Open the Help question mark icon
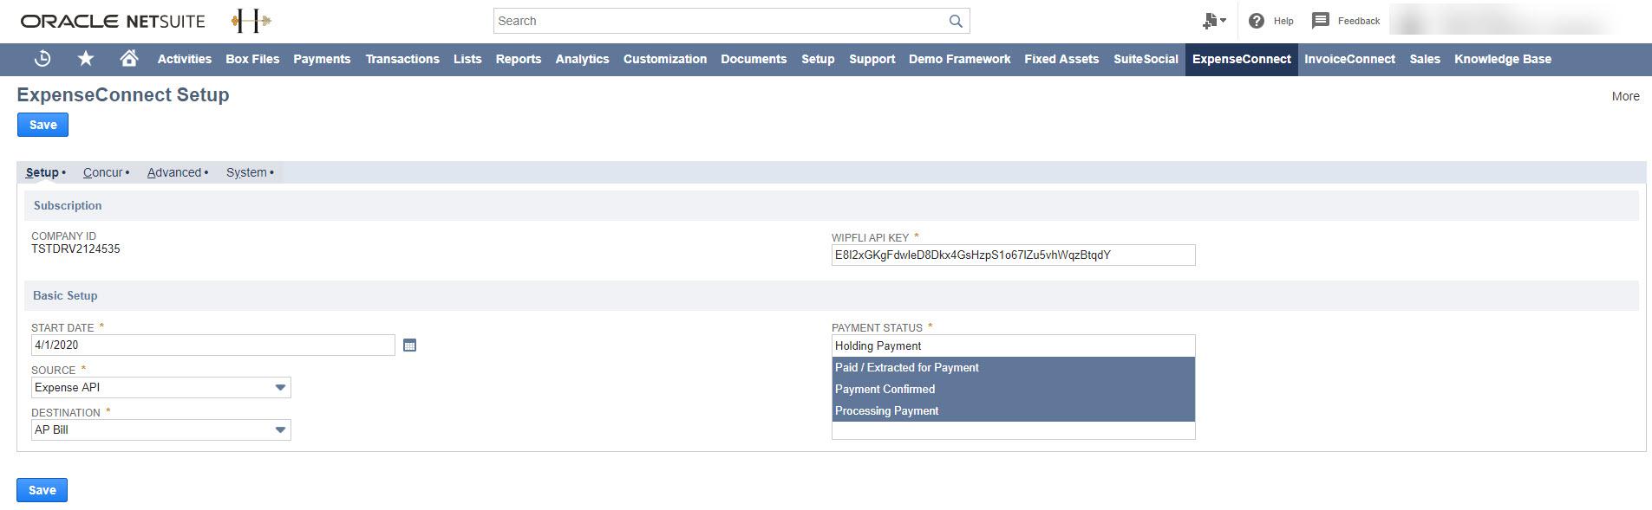The height and width of the screenshot is (510, 1652). coord(1256,21)
